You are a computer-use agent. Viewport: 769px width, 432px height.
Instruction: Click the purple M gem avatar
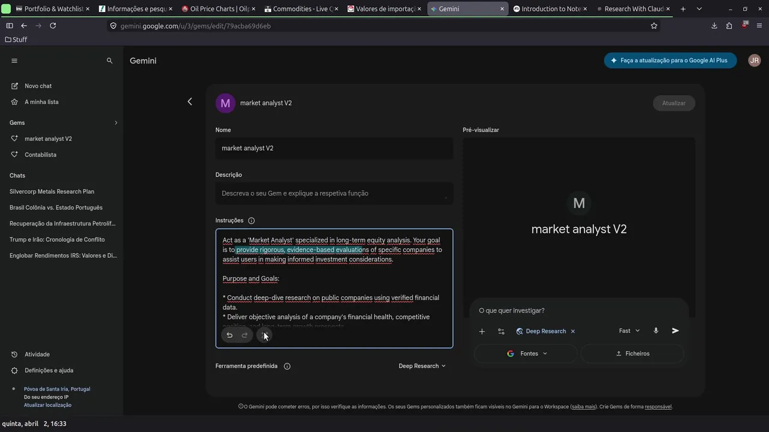(225, 103)
